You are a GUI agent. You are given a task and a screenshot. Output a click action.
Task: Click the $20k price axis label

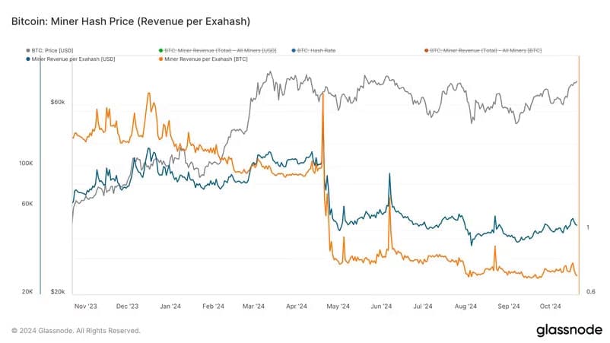(x=58, y=292)
